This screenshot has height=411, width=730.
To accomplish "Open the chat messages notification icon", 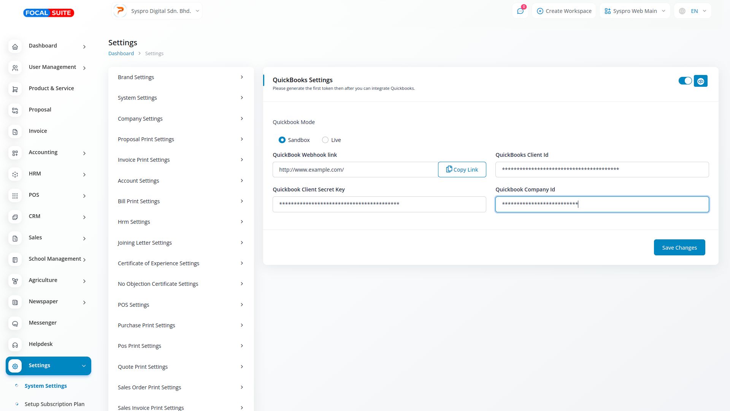I will 520,11.
